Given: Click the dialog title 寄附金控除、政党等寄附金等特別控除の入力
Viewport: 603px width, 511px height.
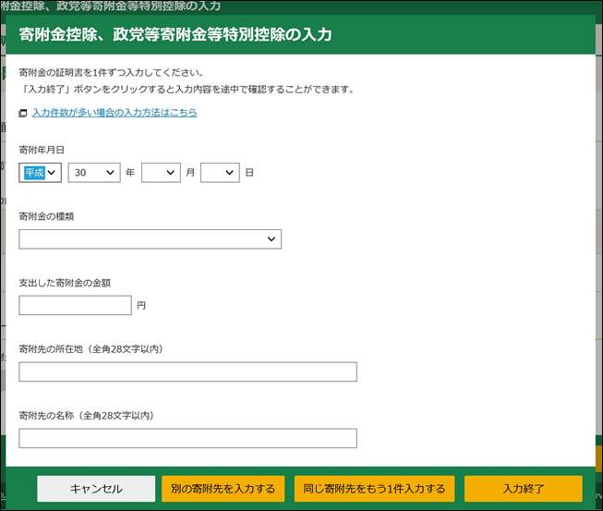Looking at the screenshot, I should tap(175, 34).
